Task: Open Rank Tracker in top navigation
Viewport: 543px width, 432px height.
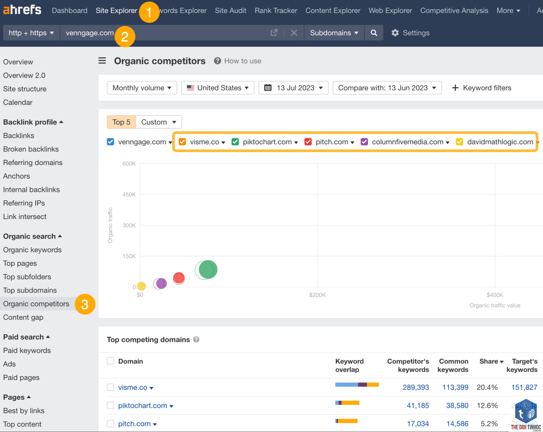Action: click(276, 10)
